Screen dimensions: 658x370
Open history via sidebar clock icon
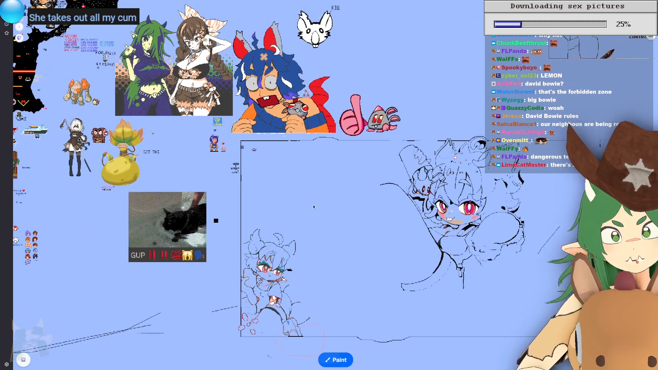(7, 24)
